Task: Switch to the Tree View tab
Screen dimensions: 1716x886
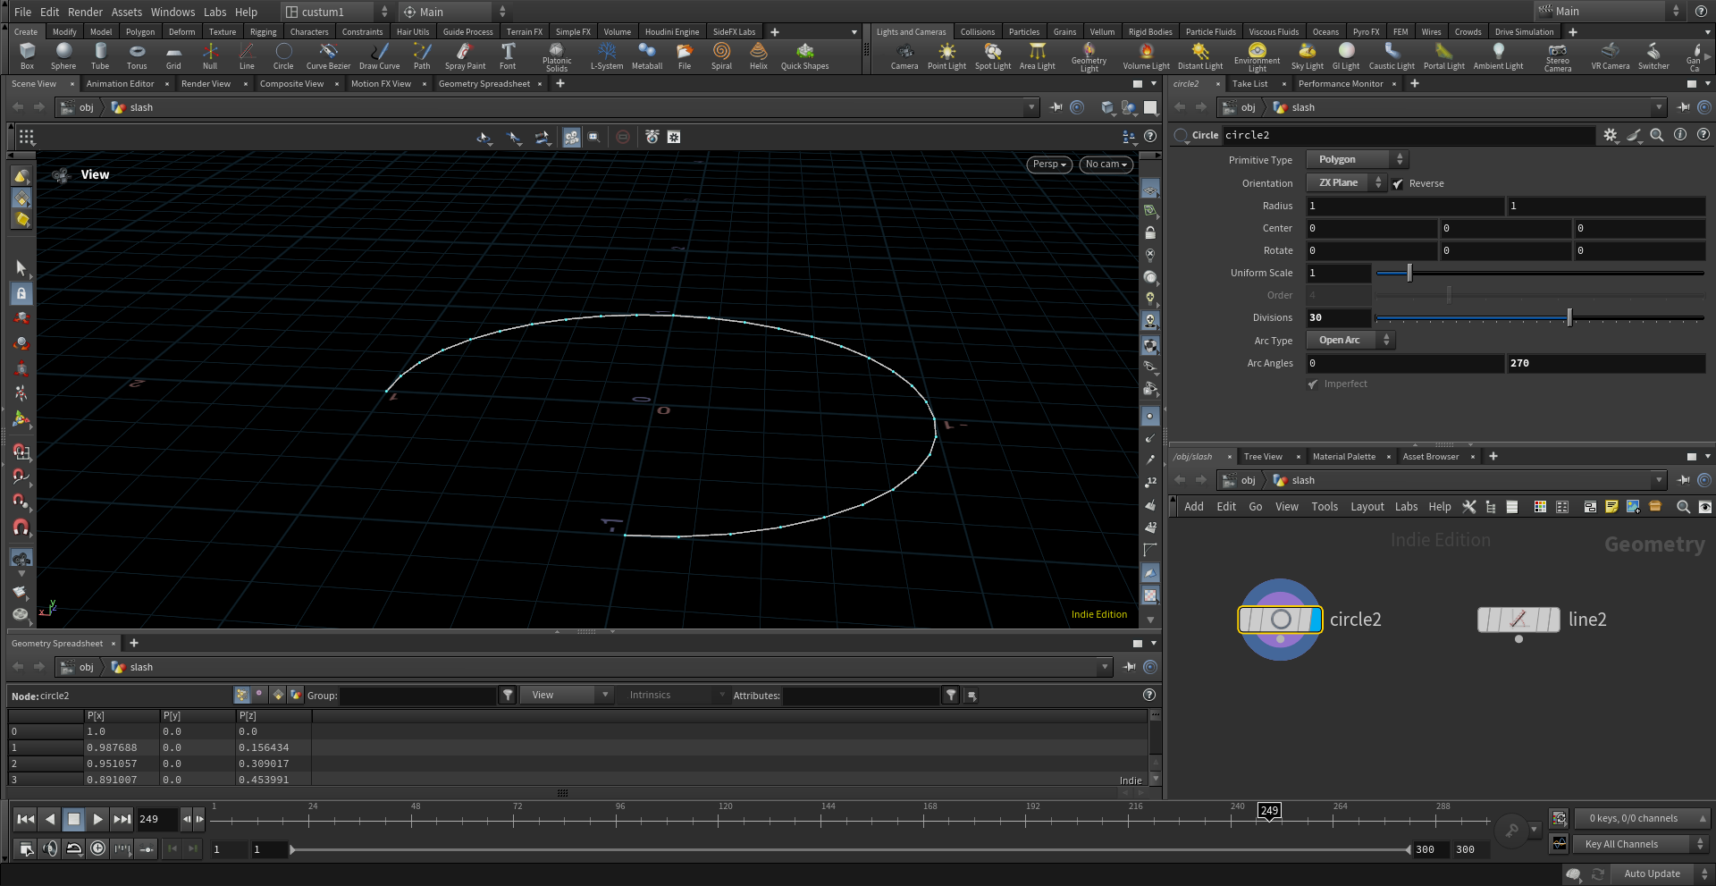Action: (1262, 457)
